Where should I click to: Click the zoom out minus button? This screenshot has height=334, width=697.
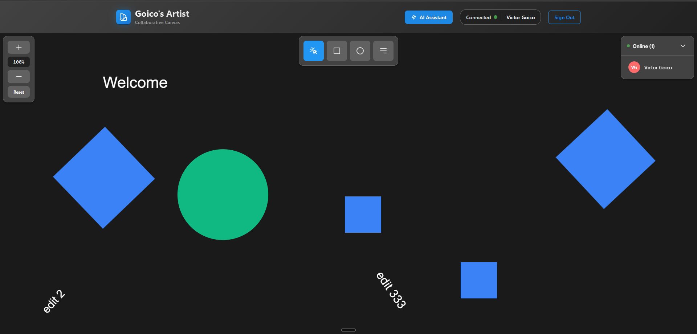tap(19, 77)
